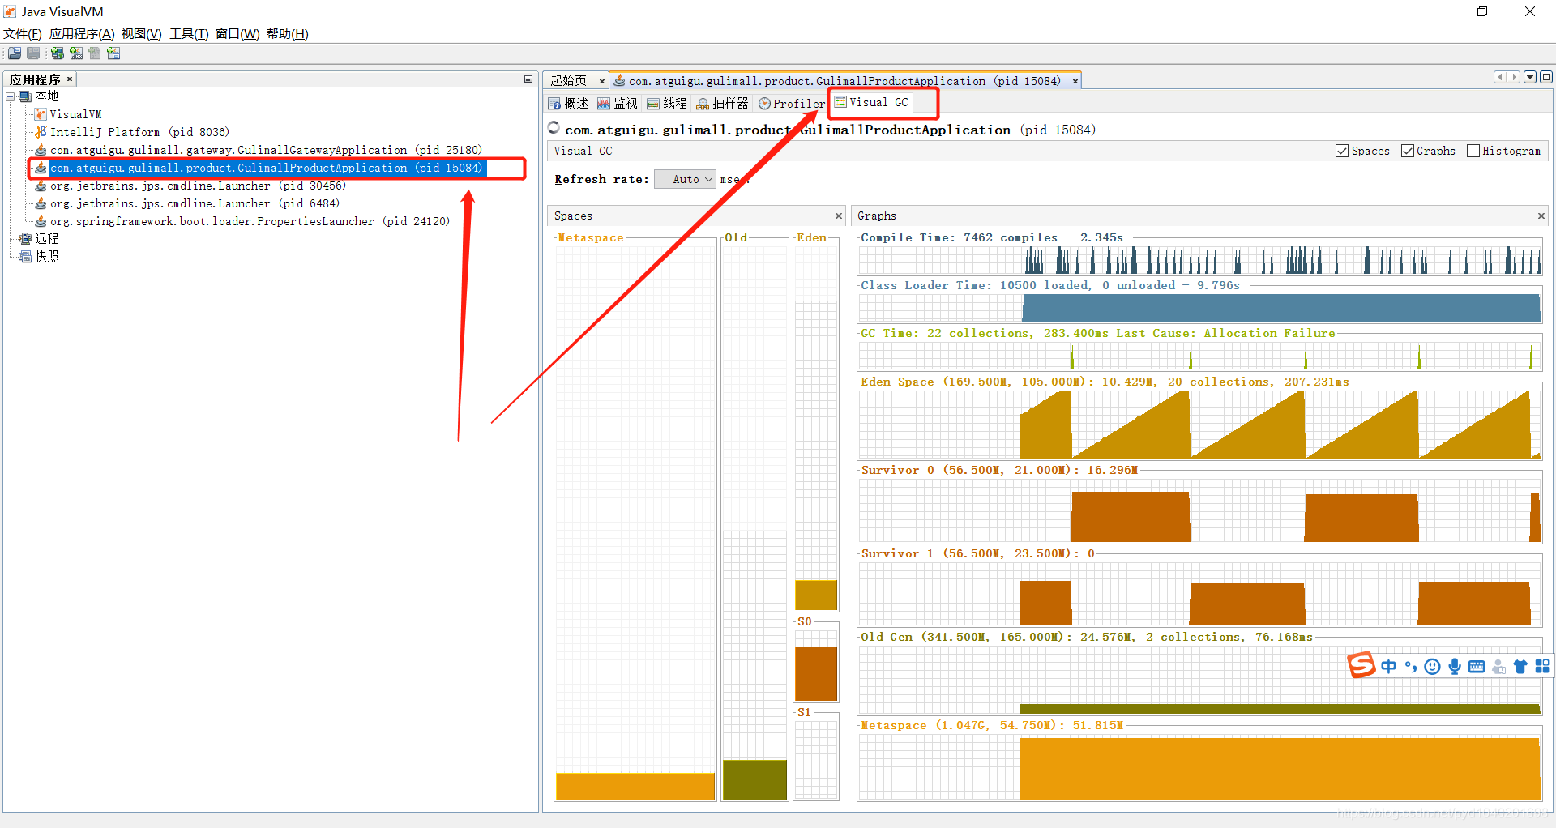Switch to the 线程 tab
The width and height of the screenshot is (1556, 828).
[667, 103]
